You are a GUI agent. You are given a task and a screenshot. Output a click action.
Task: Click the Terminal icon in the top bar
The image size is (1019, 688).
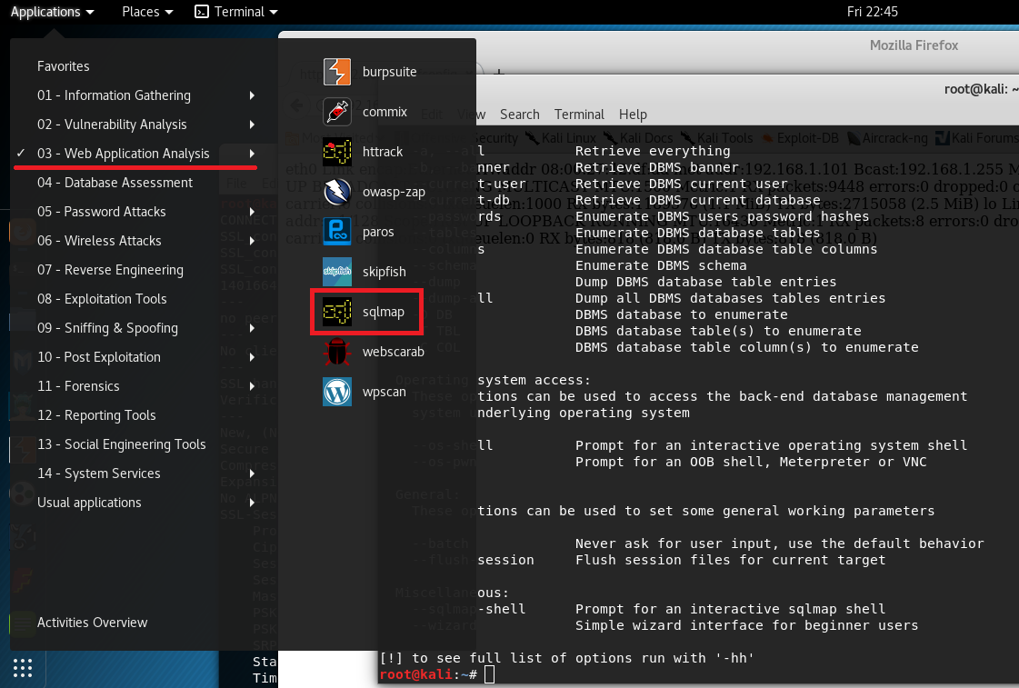[x=202, y=12]
